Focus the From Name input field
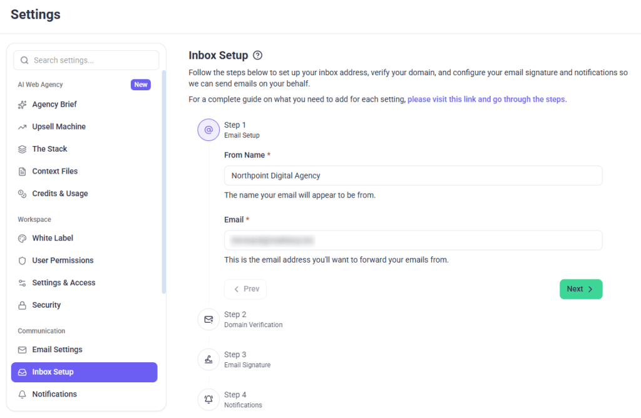Viewport: 641px width, 418px height. (413, 175)
